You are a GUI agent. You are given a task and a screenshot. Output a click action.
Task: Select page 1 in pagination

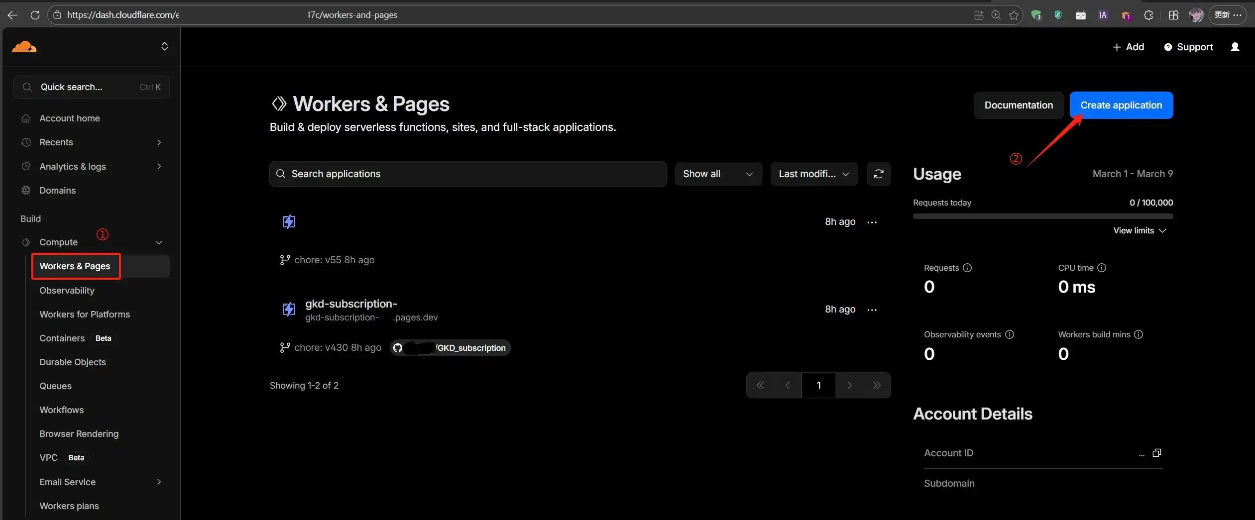pyautogui.click(x=818, y=385)
